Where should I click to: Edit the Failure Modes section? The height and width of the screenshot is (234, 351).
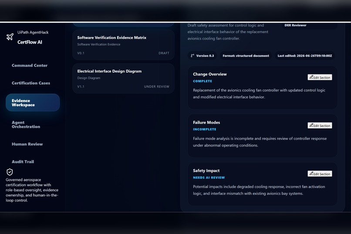[x=320, y=125]
